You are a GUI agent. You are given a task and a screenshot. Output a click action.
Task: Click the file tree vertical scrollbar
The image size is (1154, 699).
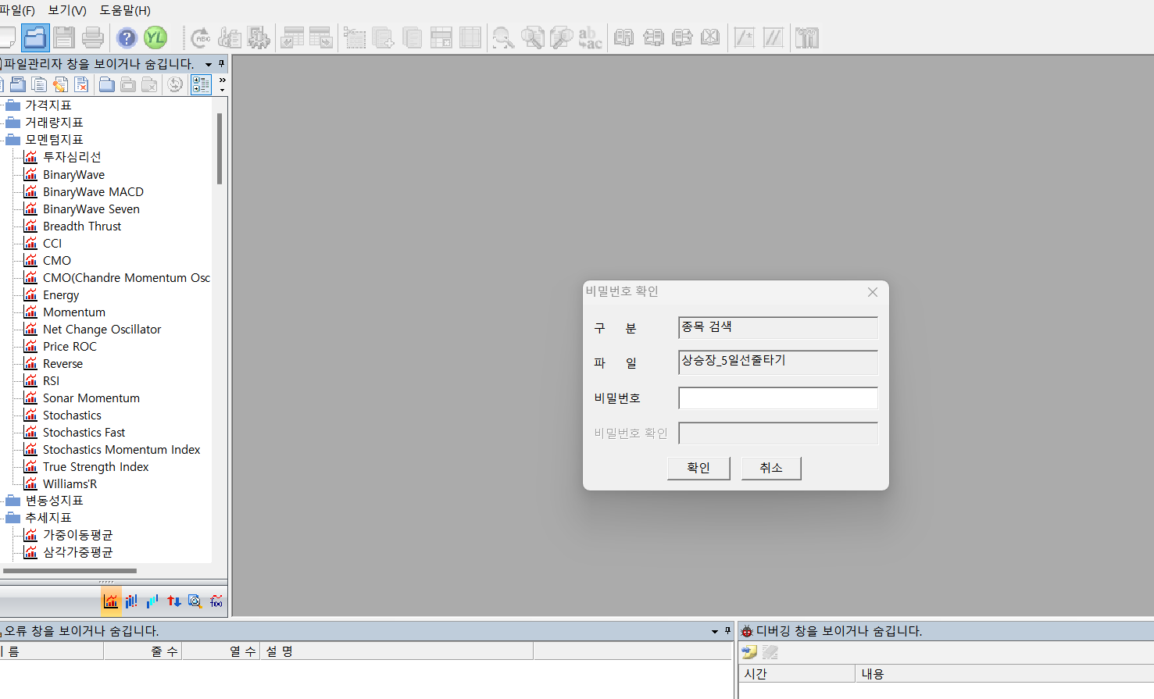[x=220, y=148]
